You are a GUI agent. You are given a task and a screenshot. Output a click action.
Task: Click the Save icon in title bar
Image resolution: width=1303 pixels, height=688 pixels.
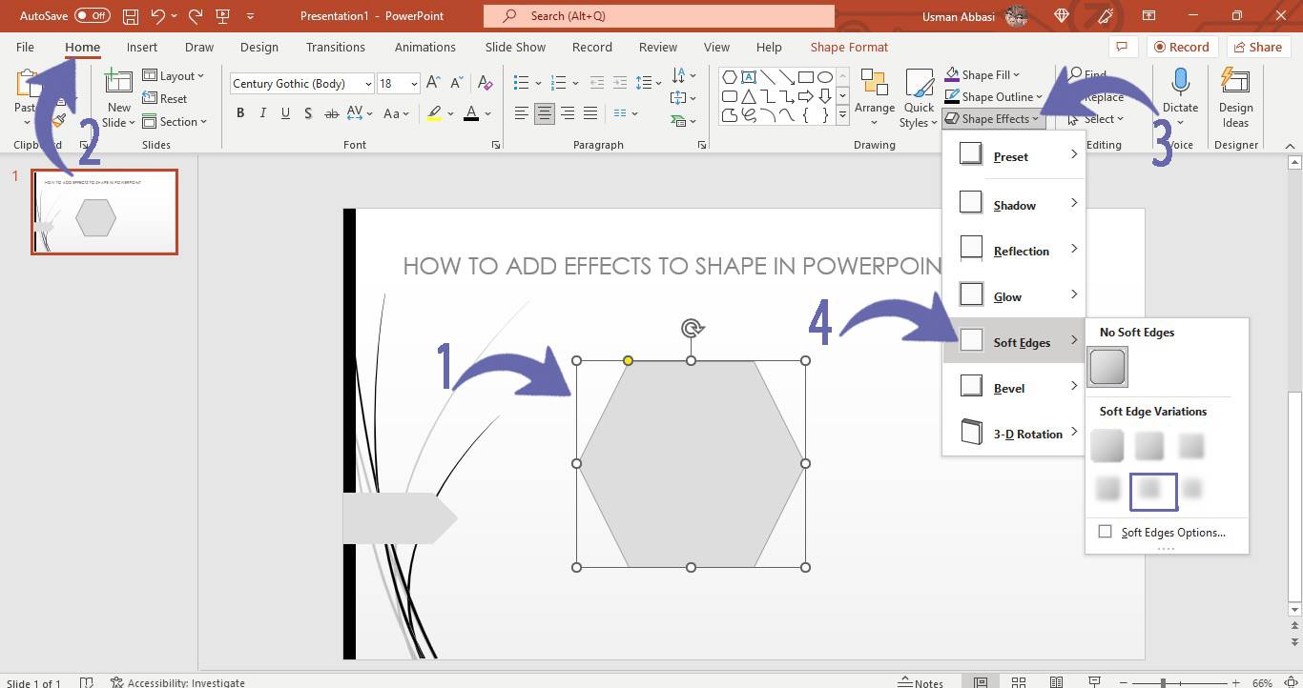tap(131, 16)
